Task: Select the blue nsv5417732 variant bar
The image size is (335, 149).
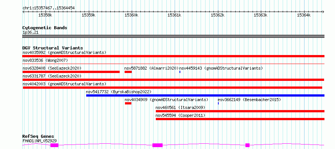Action: pyautogui.click(x=205, y=95)
